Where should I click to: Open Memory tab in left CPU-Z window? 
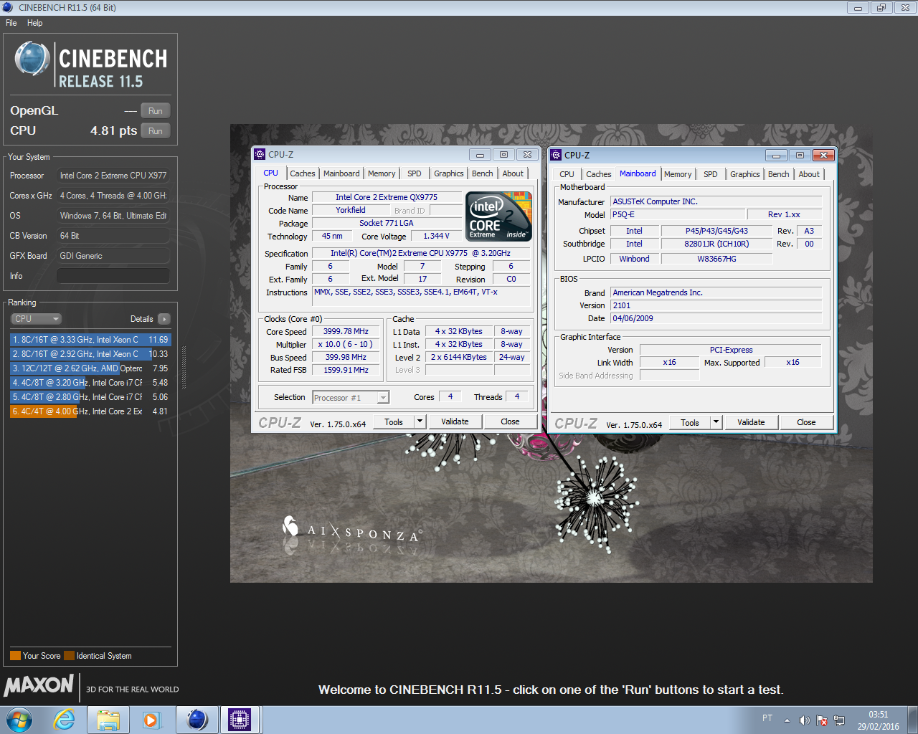tap(382, 173)
